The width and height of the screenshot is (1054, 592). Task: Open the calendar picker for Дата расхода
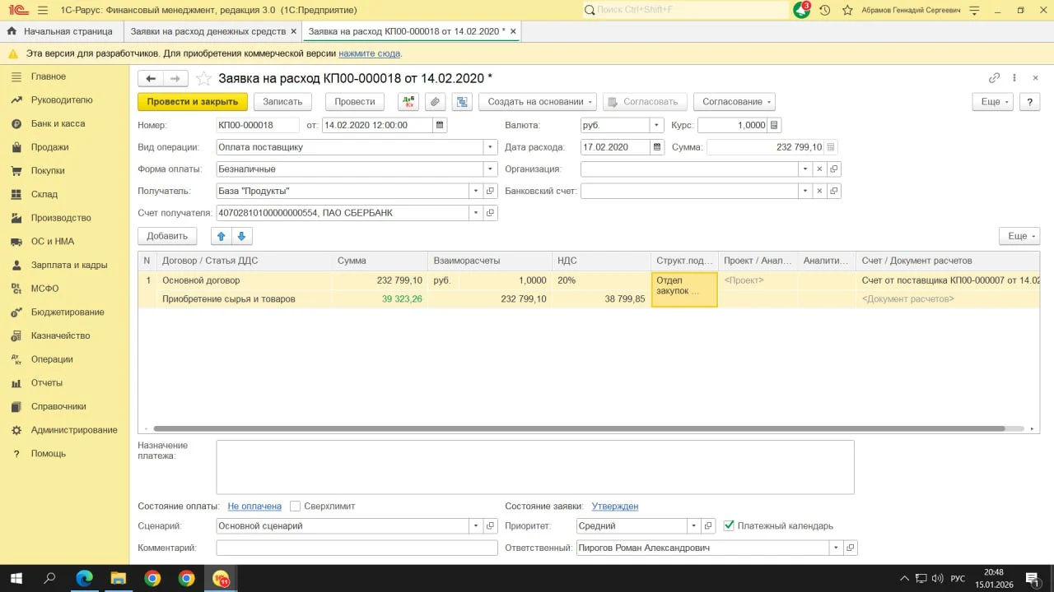[x=656, y=147]
